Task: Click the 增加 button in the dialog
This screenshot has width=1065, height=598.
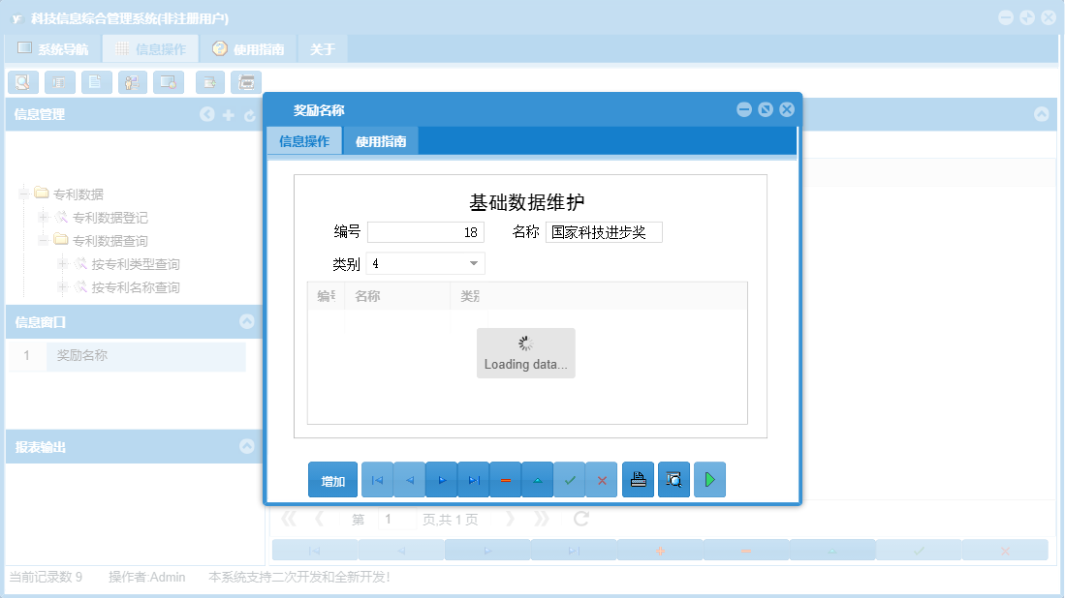Action: (332, 479)
